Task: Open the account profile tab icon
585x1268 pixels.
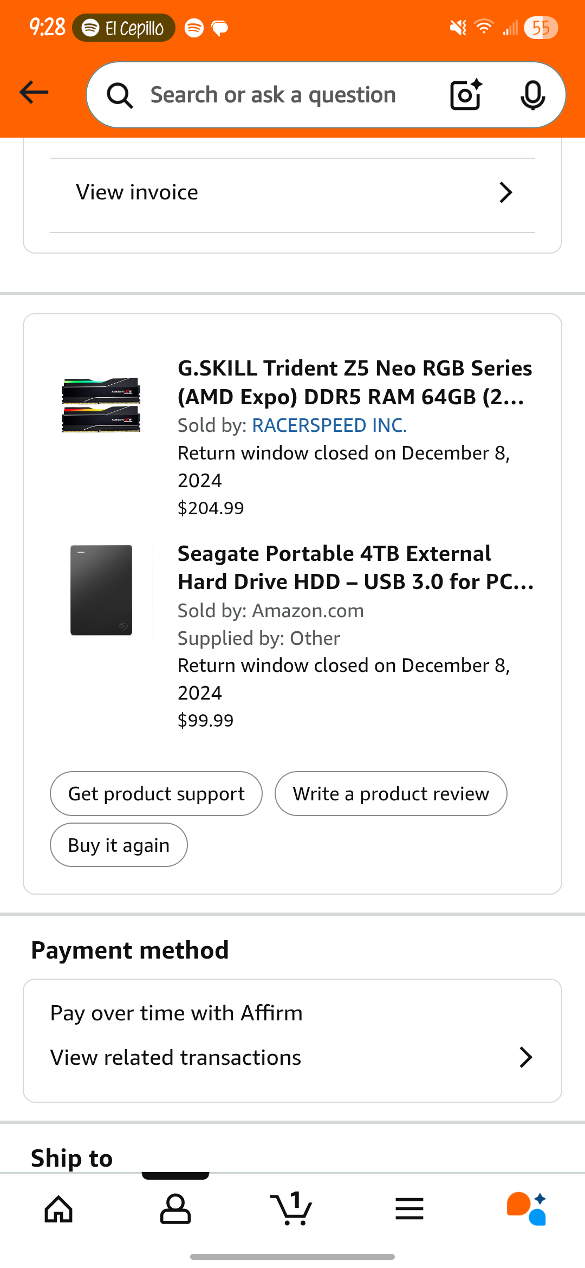Action: [175, 1208]
